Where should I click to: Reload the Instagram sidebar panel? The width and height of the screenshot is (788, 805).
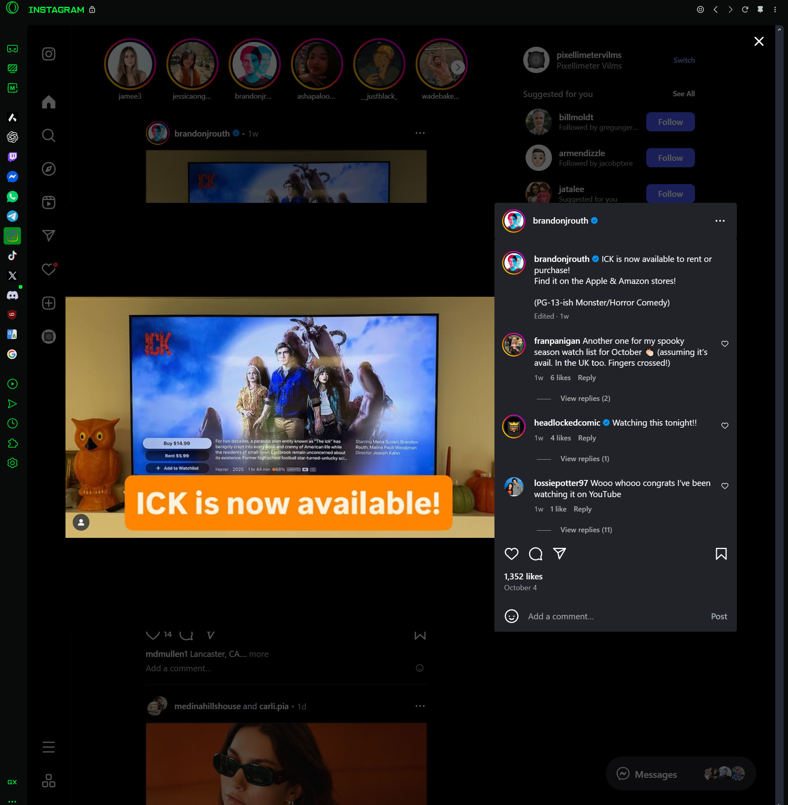744,10
